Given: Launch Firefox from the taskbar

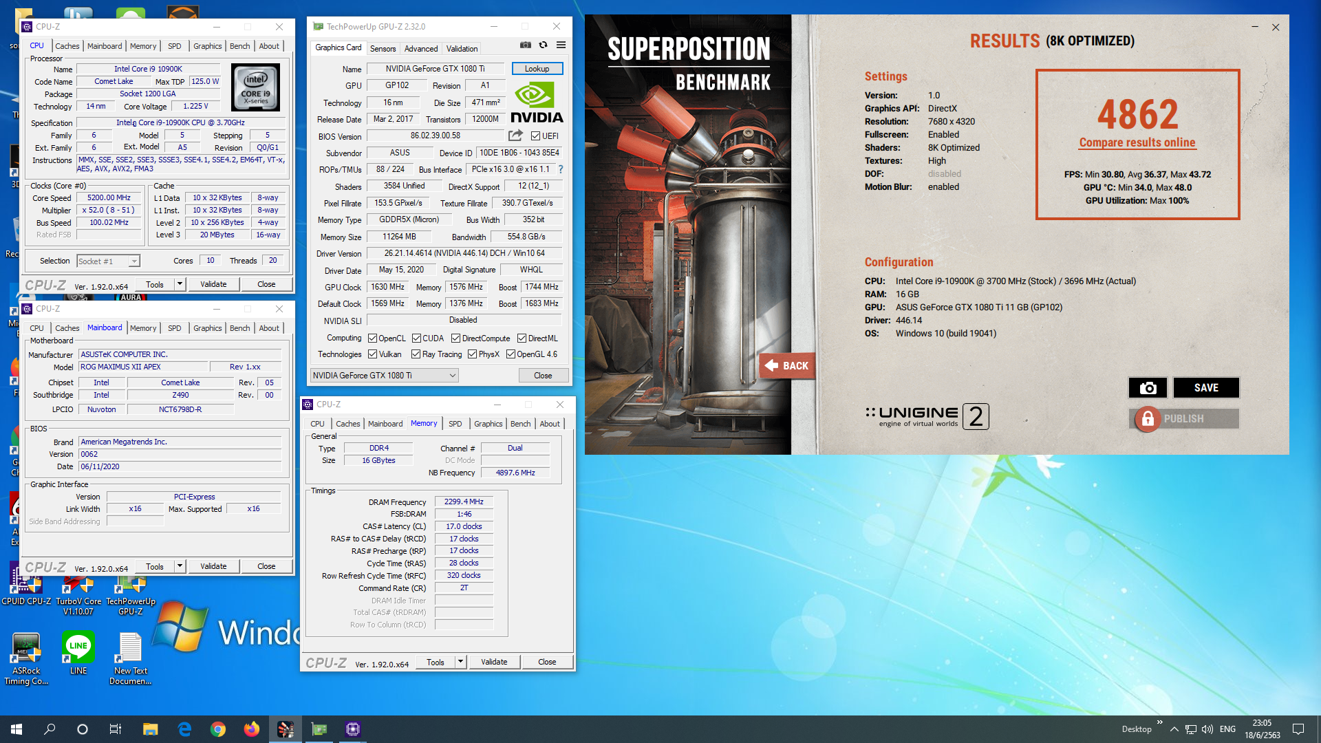Looking at the screenshot, I should pyautogui.click(x=252, y=729).
